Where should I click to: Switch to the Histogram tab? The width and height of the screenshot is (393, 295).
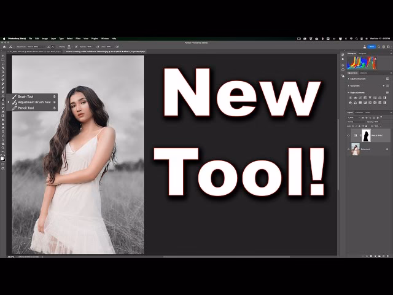point(352,53)
